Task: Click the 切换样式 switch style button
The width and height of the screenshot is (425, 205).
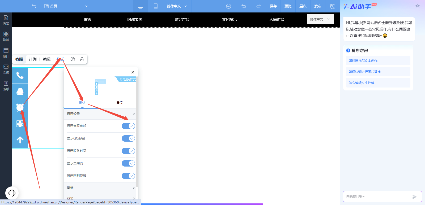Action: pyautogui.click(x=126, y=79)
